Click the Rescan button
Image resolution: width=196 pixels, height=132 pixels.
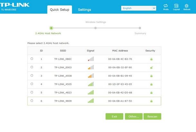[152, 116]
